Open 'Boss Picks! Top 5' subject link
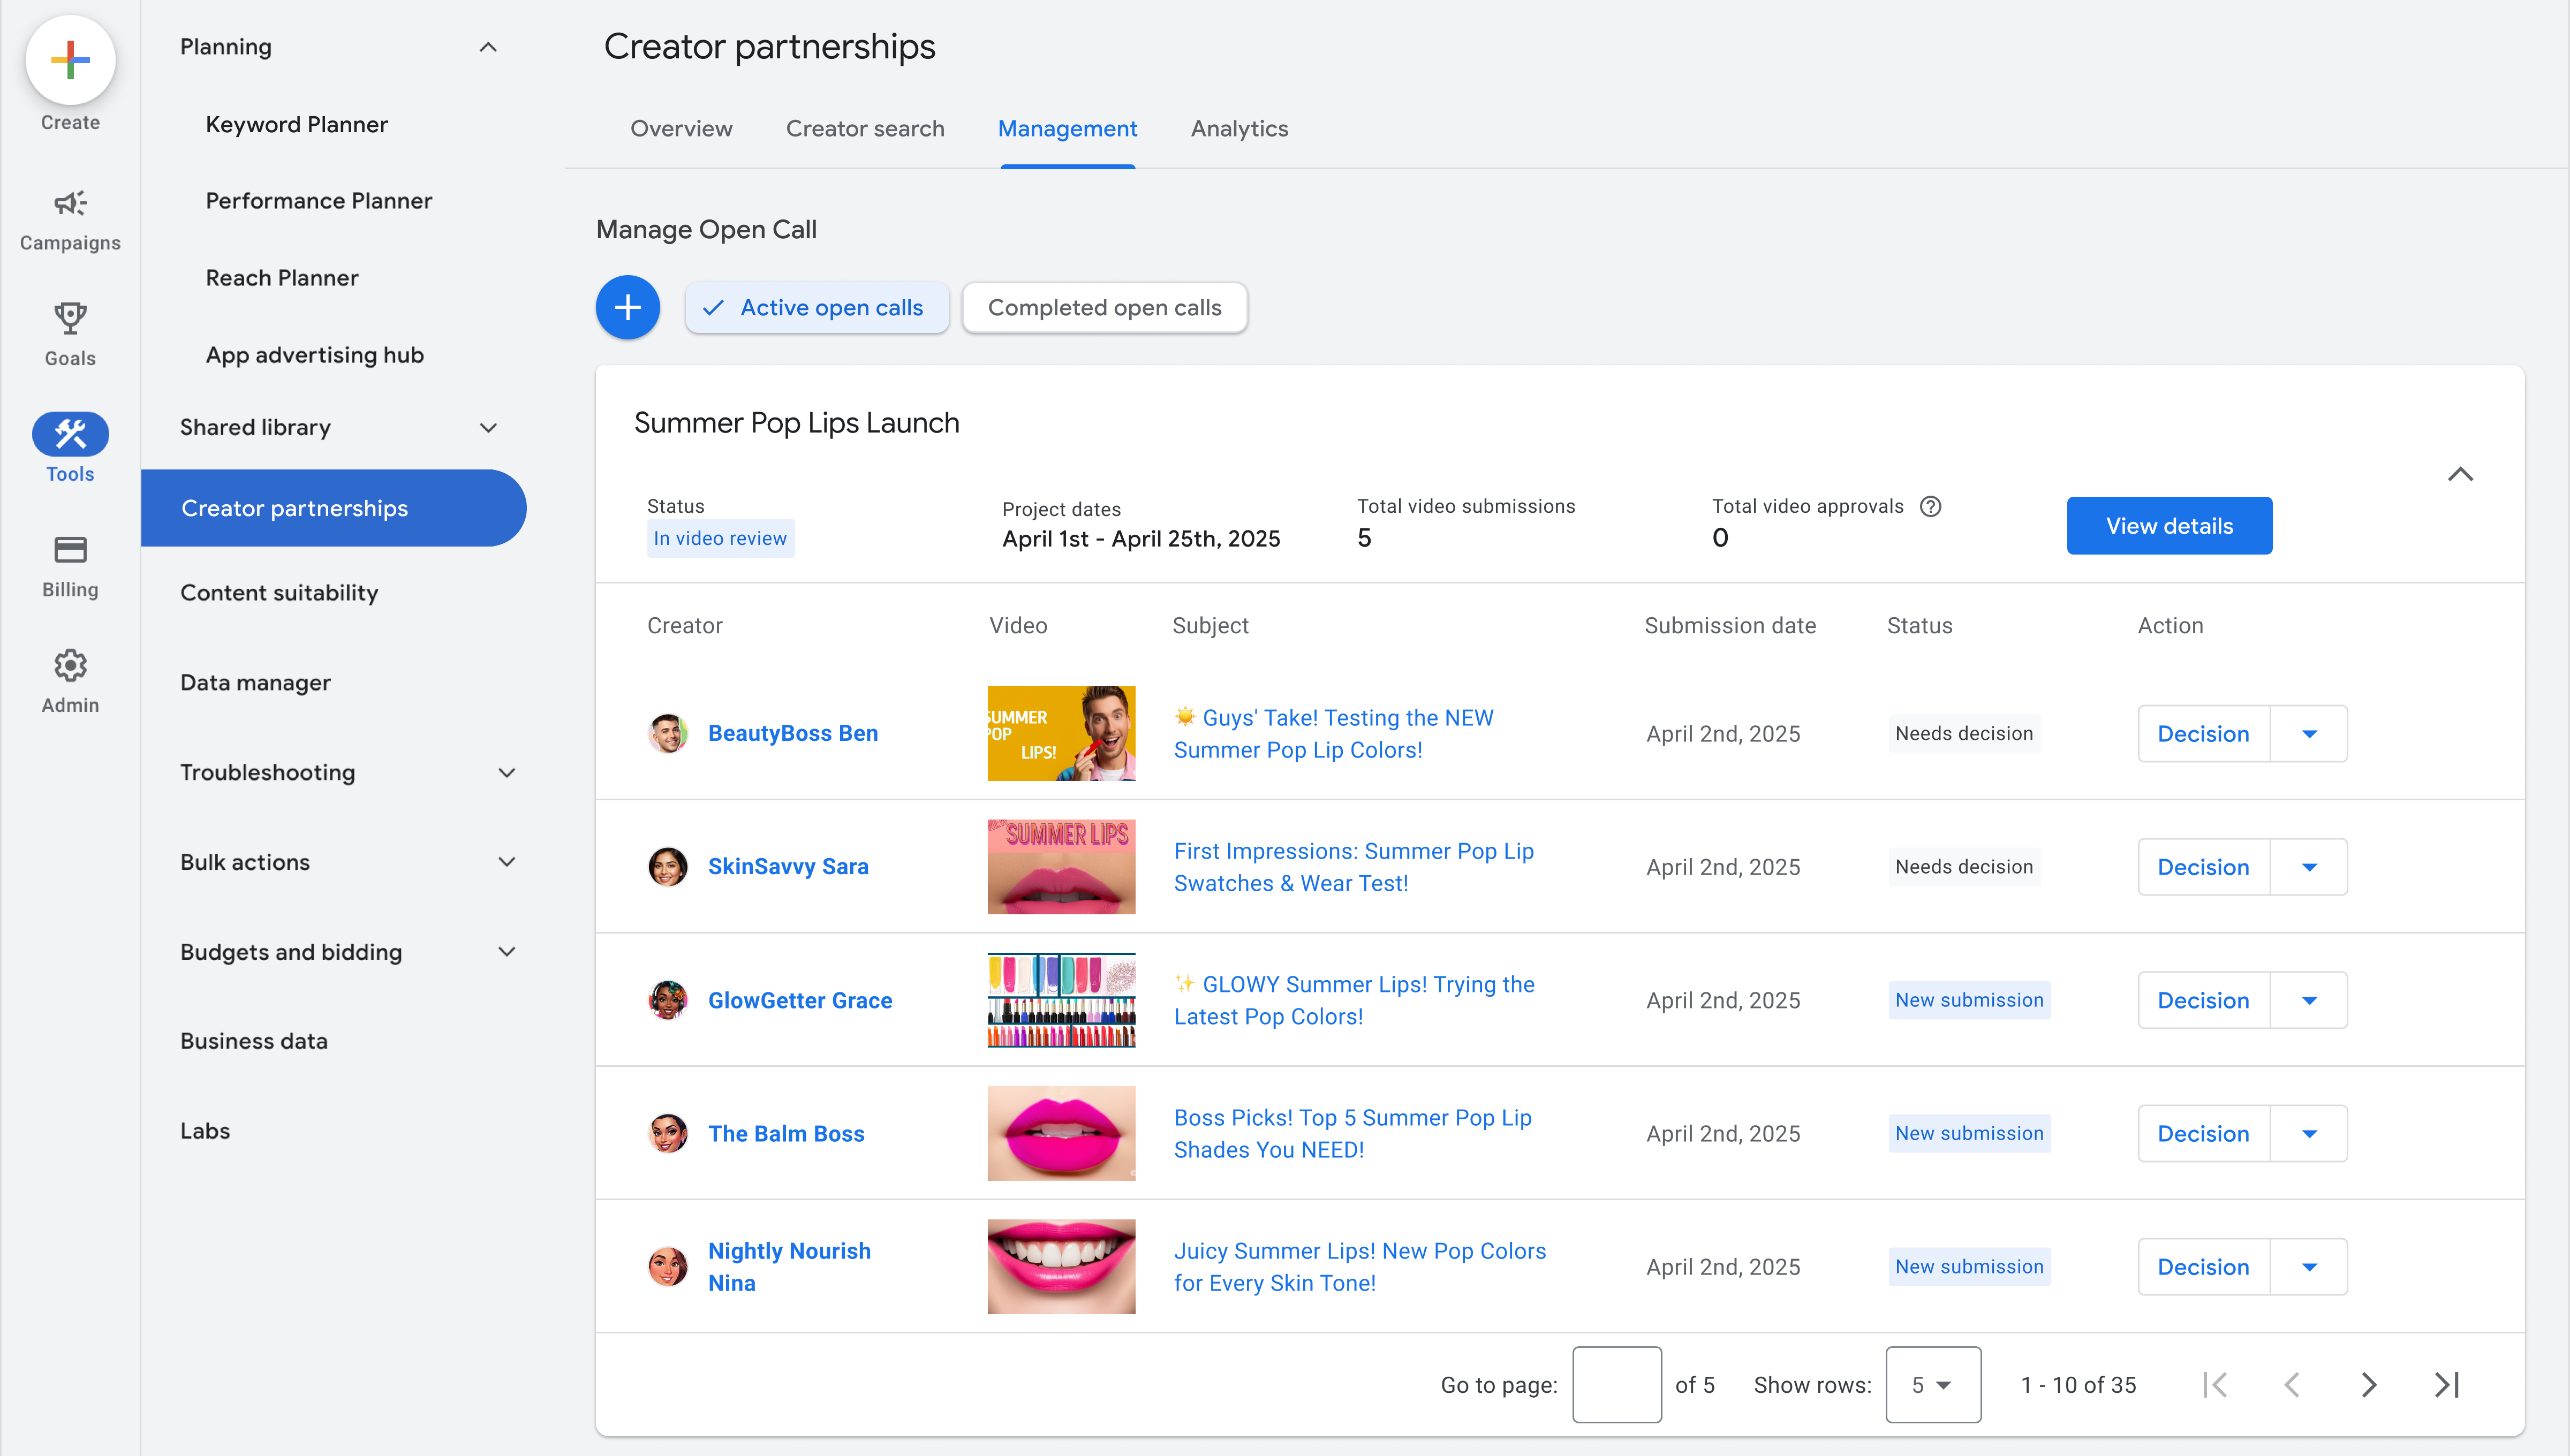2570x1456 pixels. pos(1352,1133)
